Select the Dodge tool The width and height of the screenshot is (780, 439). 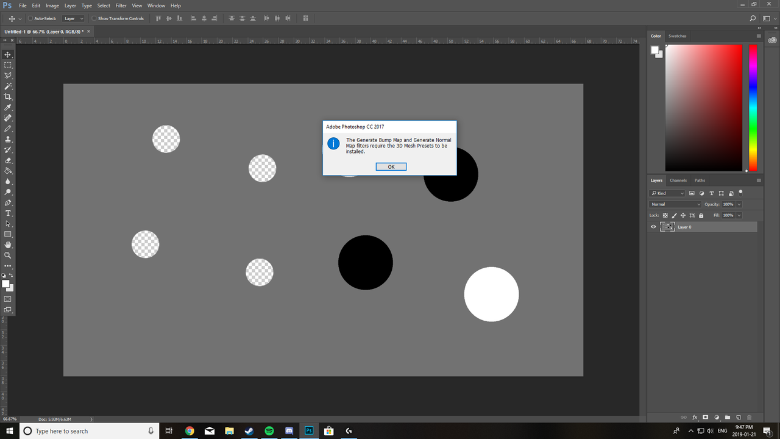click(x=8, y=192)
